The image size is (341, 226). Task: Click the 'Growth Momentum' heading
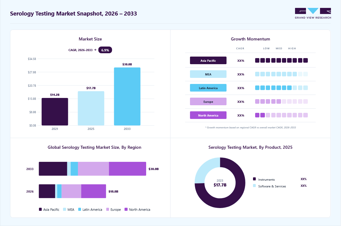pyautogui.click(x=250, y=39)
